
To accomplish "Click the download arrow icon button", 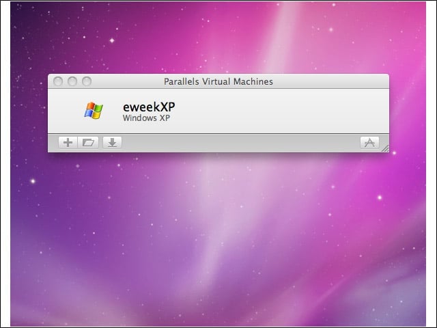I will tap(112, 143).
